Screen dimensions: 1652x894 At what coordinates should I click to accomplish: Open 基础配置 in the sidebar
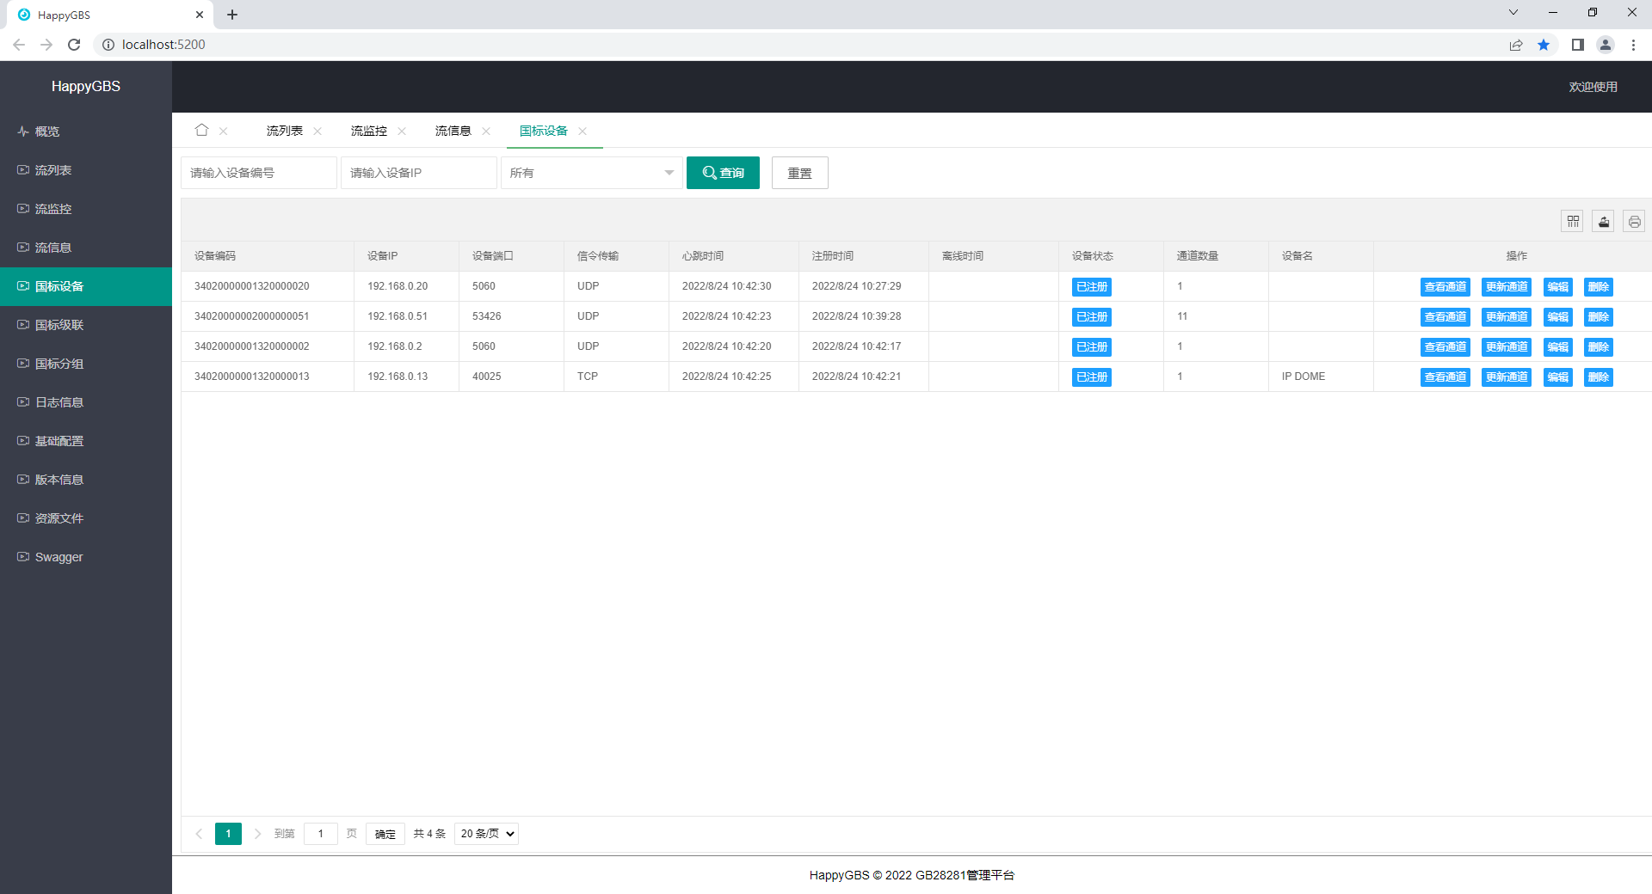(x=86, y=441)
